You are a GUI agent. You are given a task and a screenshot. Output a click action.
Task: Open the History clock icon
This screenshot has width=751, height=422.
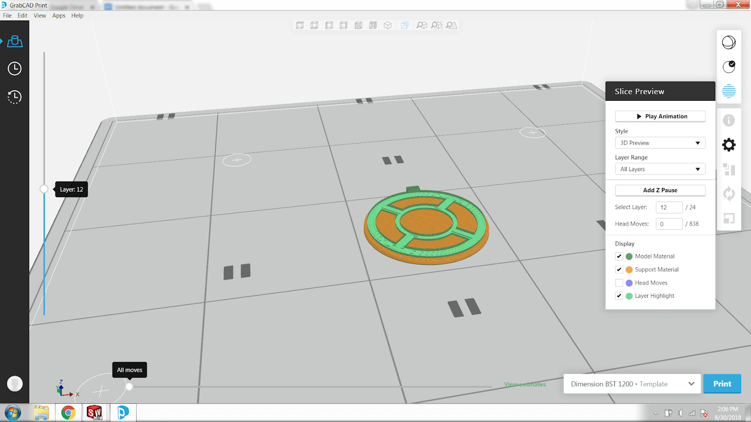pos(15,97)
